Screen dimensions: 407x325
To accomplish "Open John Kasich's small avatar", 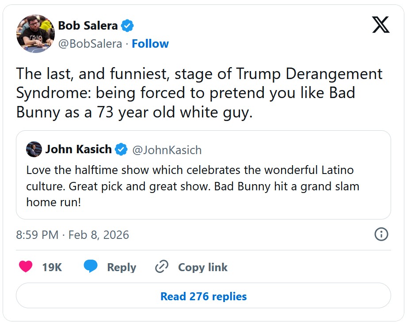I will [x=34, y=150].
